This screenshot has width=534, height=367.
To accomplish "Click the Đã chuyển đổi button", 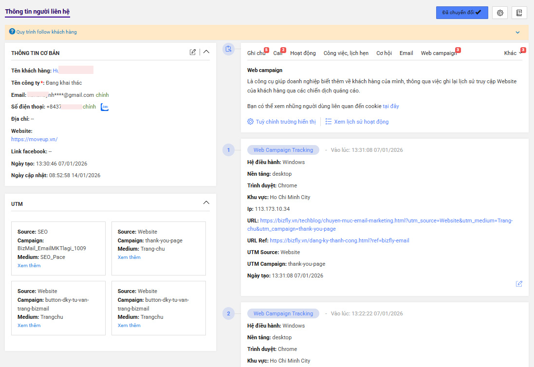I will [x=461, y=13].
